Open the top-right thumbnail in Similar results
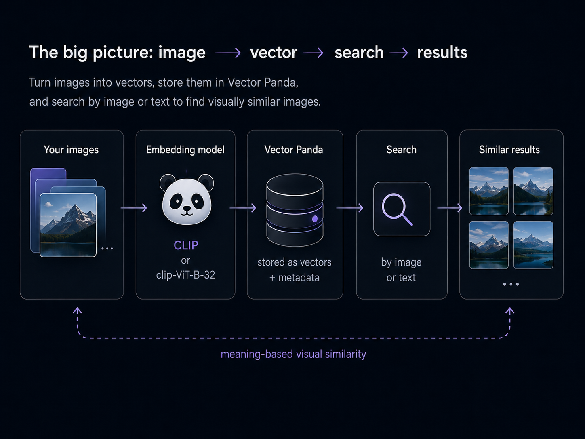The height and width of the screenshot is (439, 585). (x=533, y=191)
